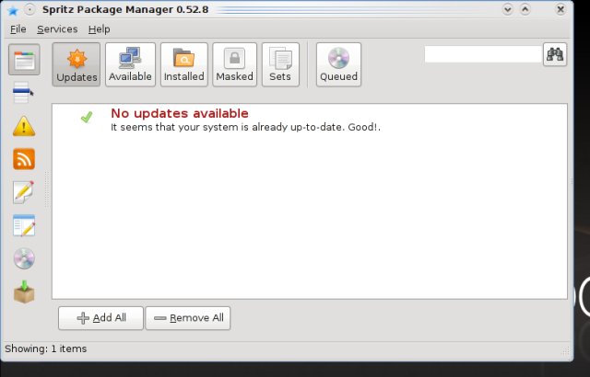Minimize the Spritz window with down-arrow button
The width and height of the screenshot is (590, 377).
508,9
